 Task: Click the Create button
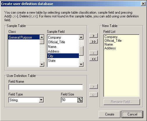109,114
